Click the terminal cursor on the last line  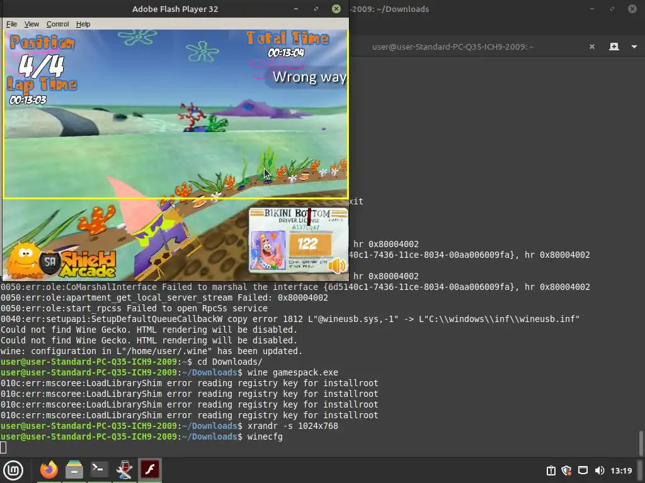click(3, 447)
